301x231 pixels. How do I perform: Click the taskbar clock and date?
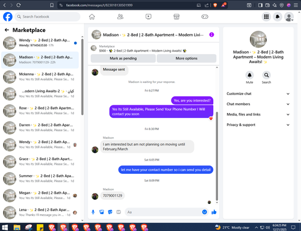279,227
